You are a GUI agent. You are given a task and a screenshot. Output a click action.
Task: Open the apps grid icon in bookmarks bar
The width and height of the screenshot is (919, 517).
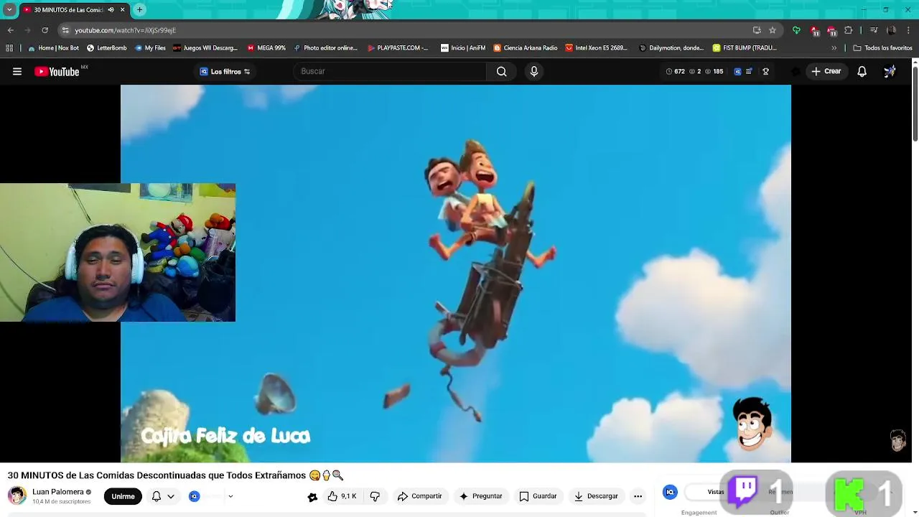9,48
